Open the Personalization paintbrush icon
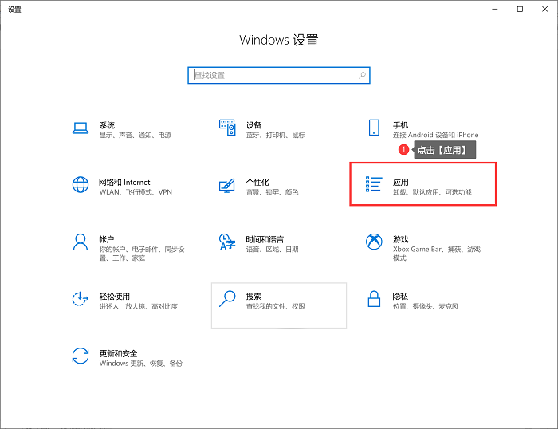 (x=227, y=186)
